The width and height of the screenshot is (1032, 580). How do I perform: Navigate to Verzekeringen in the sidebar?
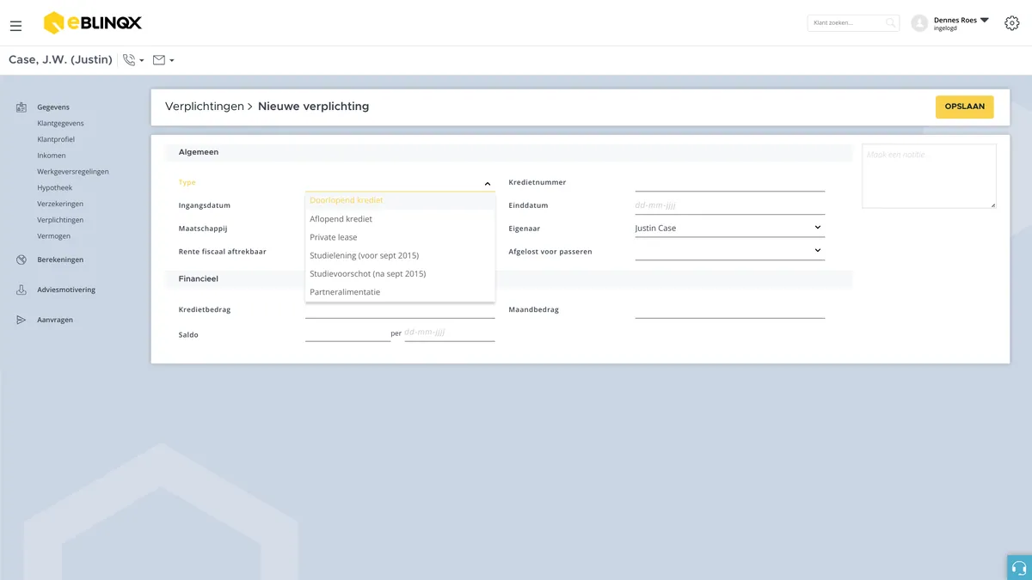[x=60, y=204]
